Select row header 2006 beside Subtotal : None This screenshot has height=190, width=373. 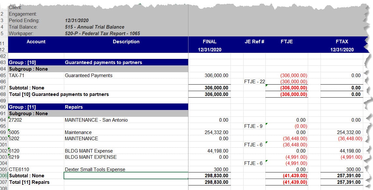pos(3,176)
